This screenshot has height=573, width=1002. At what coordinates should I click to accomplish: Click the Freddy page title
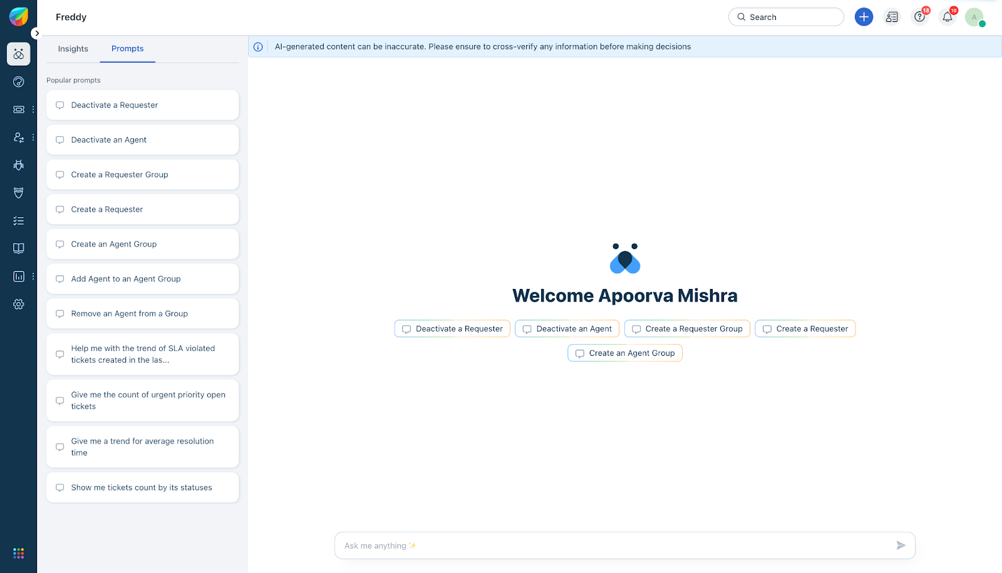click(71, 17)
